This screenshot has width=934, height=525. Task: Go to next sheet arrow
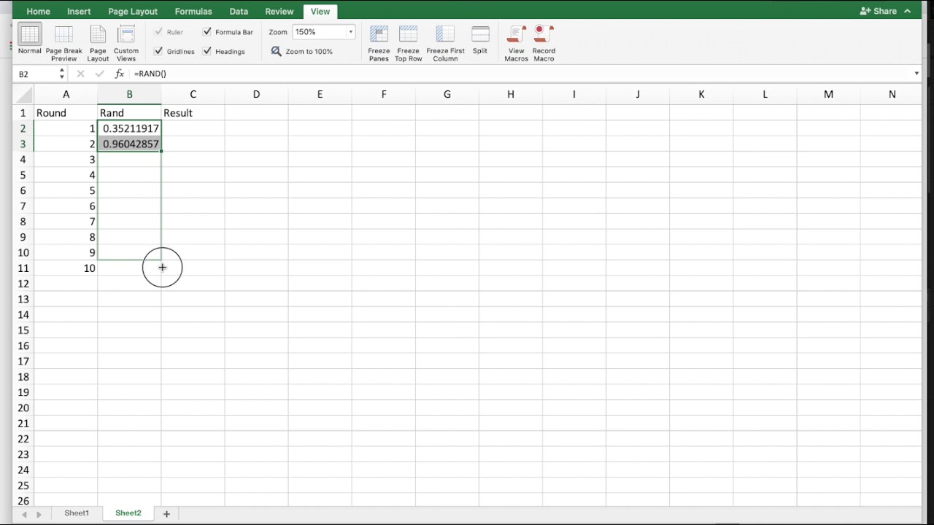tap(39, 514)
